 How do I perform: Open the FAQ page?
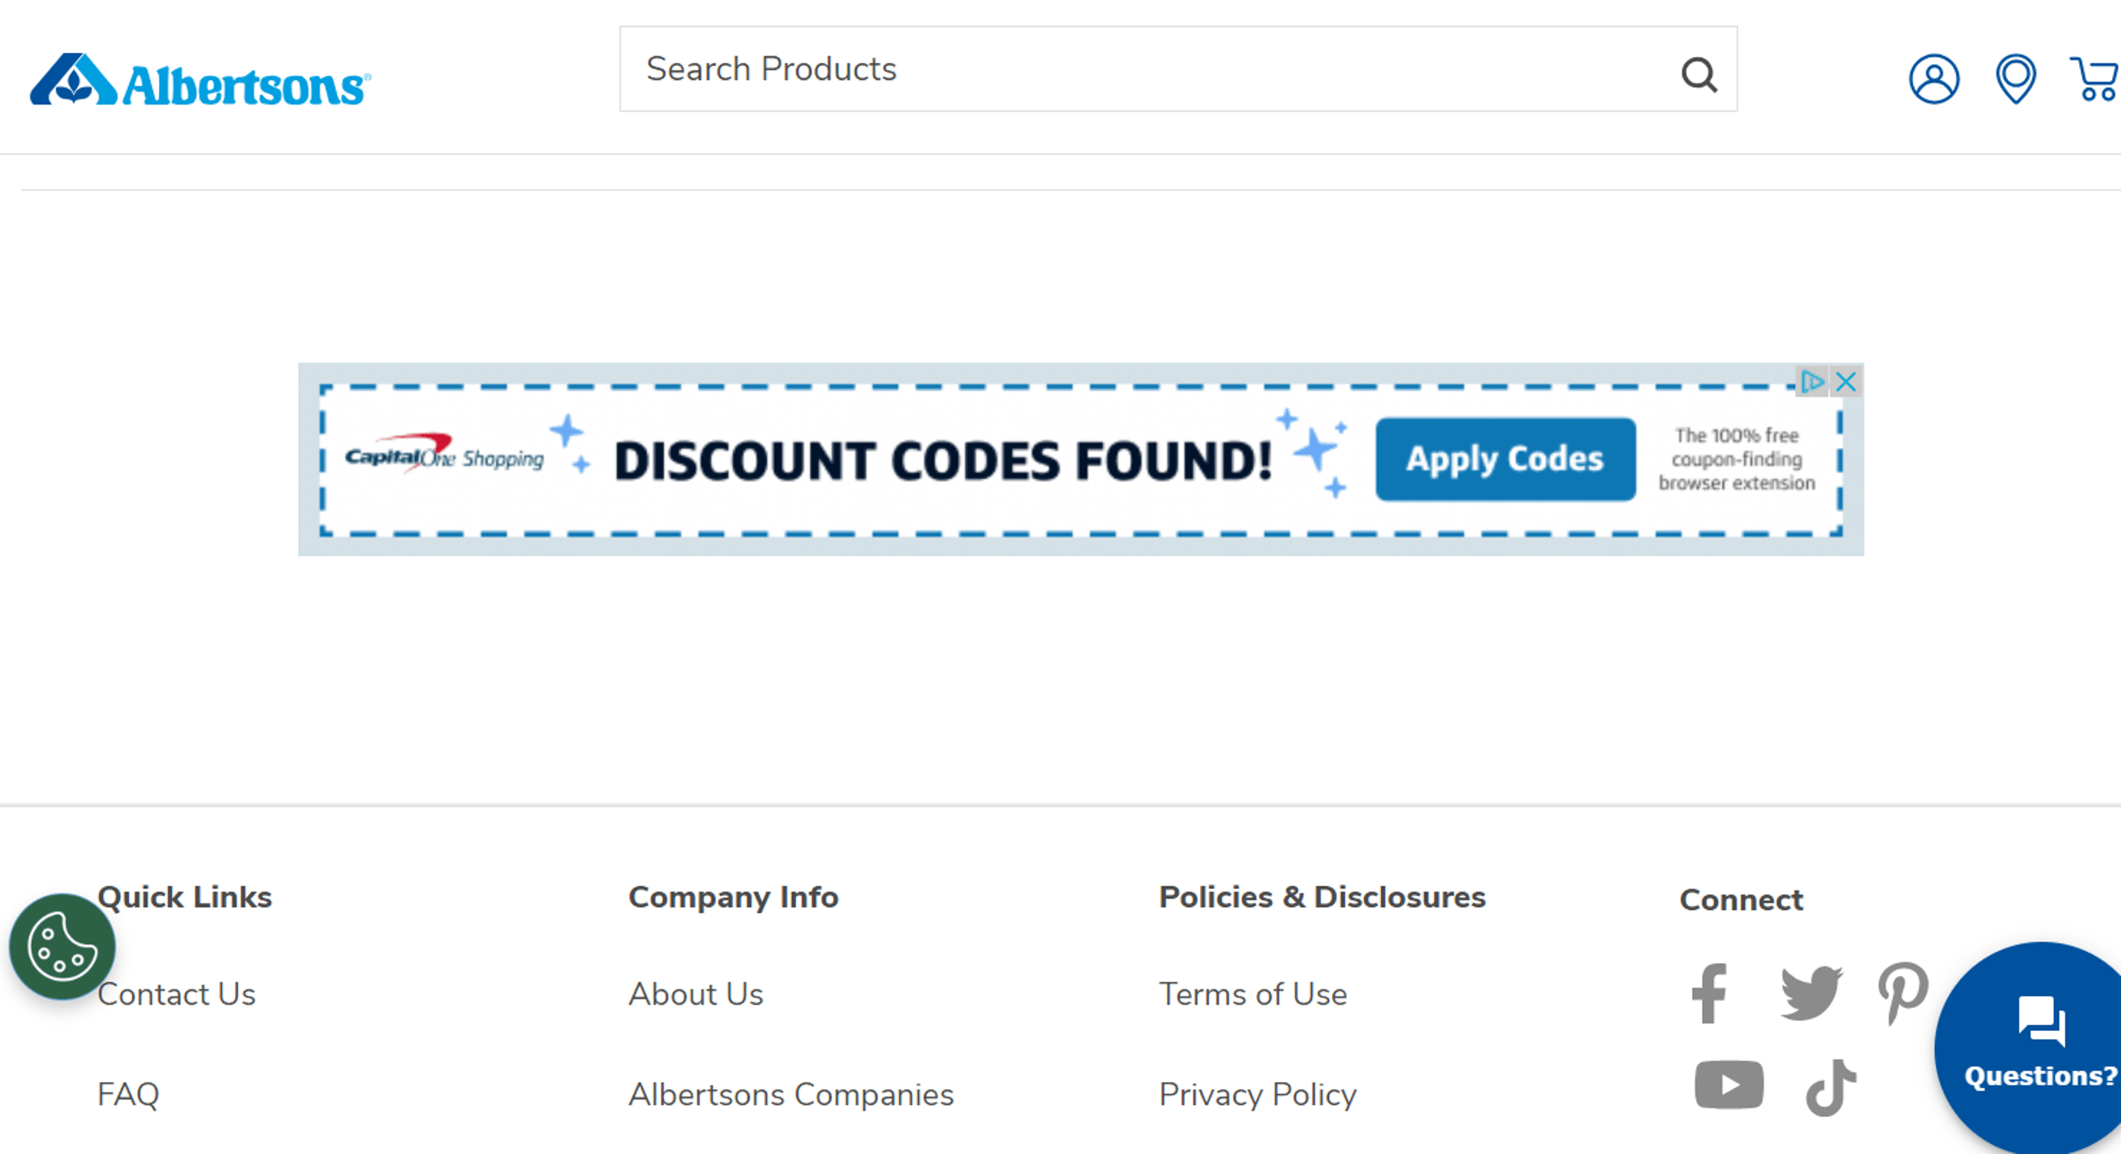128,1094
